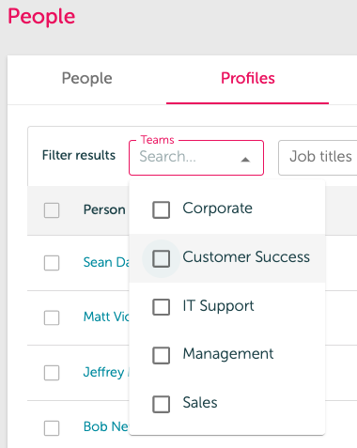Check the Corporate team checkbox
357x448 pixels.
162,209
